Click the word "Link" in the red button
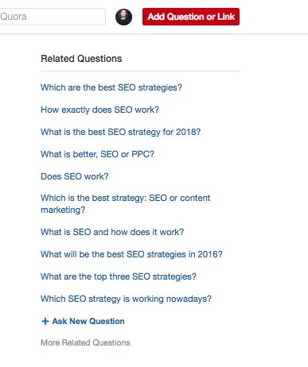The width and height of the screenshot is (308, 367). coord(226,17)
